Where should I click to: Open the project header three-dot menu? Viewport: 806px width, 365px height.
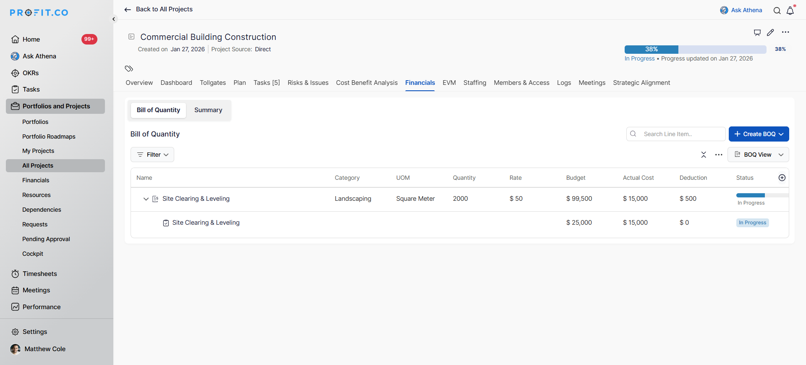click(785, 32)
